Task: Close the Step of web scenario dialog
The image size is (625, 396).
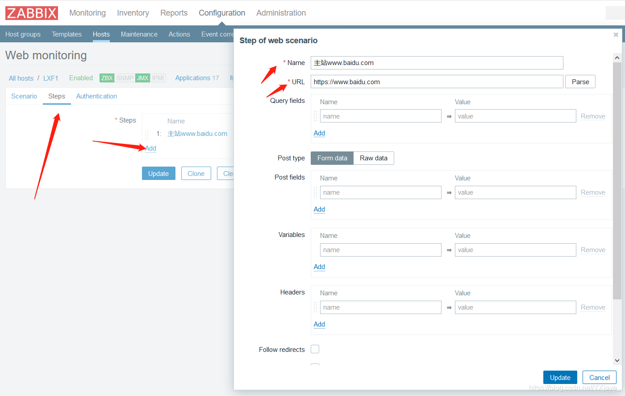Action: 616,34
